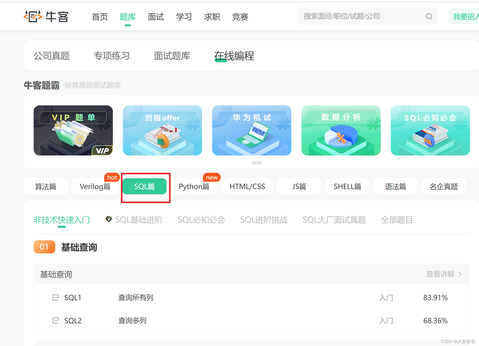This screenshot has width=479, height=346.
Task: Open the 首页 nav item
Action: (100, 17)
